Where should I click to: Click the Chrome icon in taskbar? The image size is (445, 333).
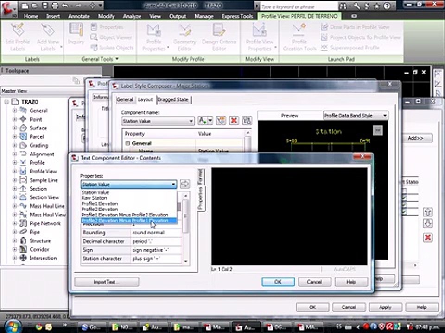tap(38, 327)
